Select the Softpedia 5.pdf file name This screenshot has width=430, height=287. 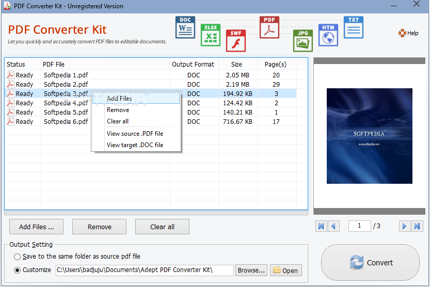[66, 112]
